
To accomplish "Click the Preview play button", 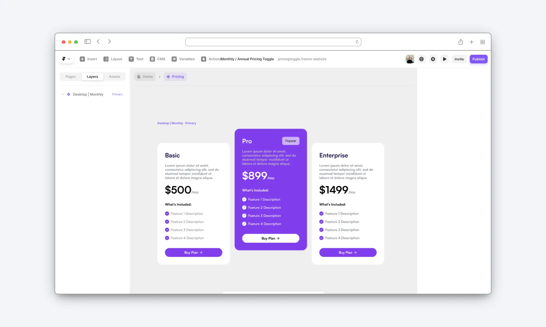I will [x=445, y=59].
